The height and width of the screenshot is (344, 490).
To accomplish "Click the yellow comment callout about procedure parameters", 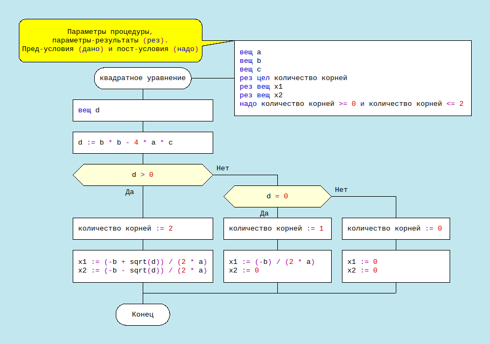I will [110, 40].
